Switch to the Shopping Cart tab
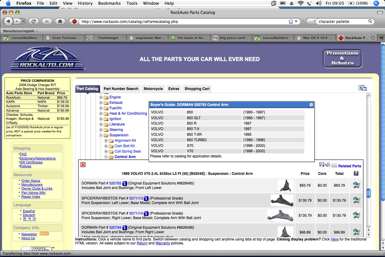Image resolution: width=385 pixels, height=257 pixels. pos(197,89)
